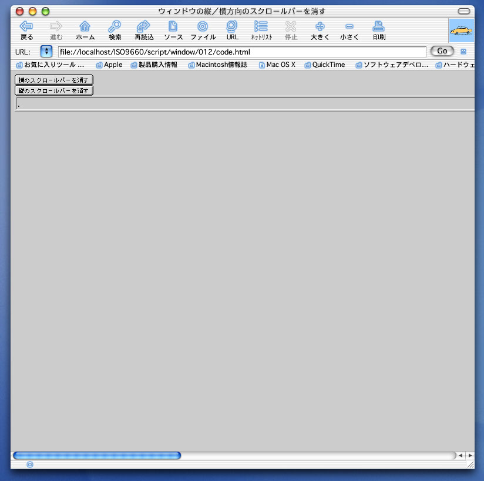Image resolution: width=484 pixels, height=481 pixels.
Task: Shrink text with 小さく minus icon
Action: coord(349,26)
